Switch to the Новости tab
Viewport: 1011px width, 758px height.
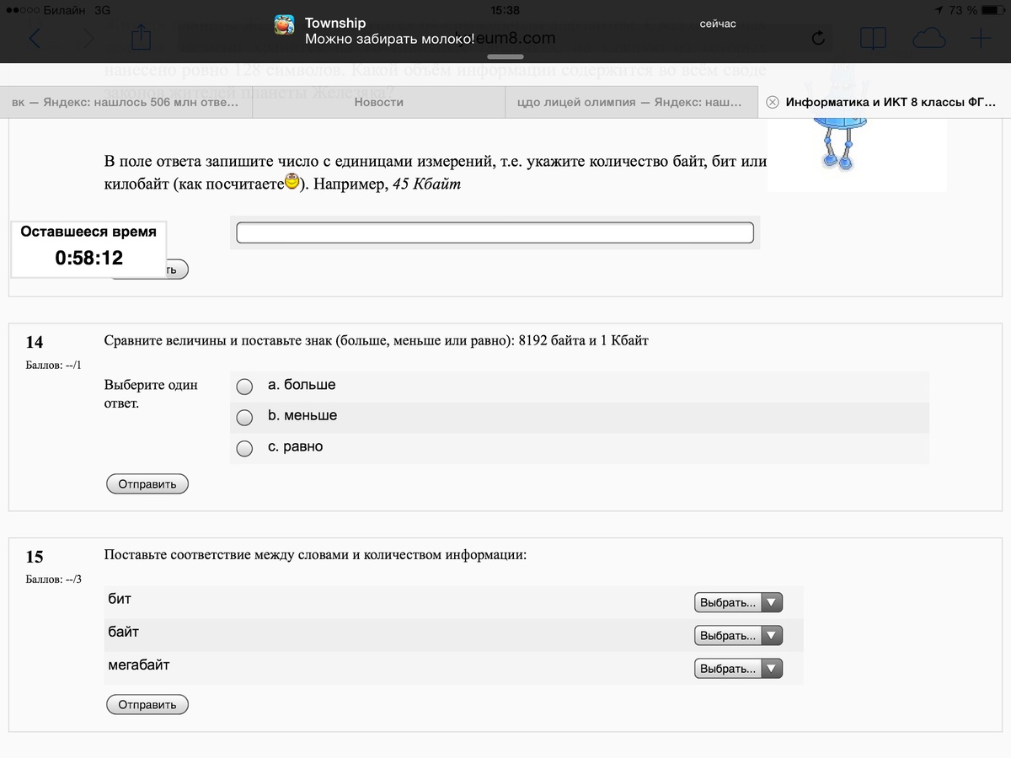click(x=379, y=102)
